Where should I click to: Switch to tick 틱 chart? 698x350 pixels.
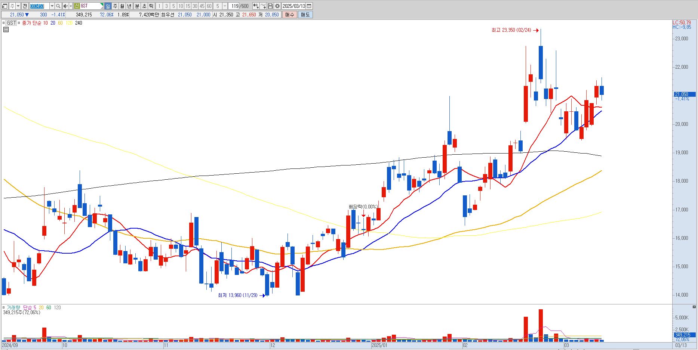point(151,6)
